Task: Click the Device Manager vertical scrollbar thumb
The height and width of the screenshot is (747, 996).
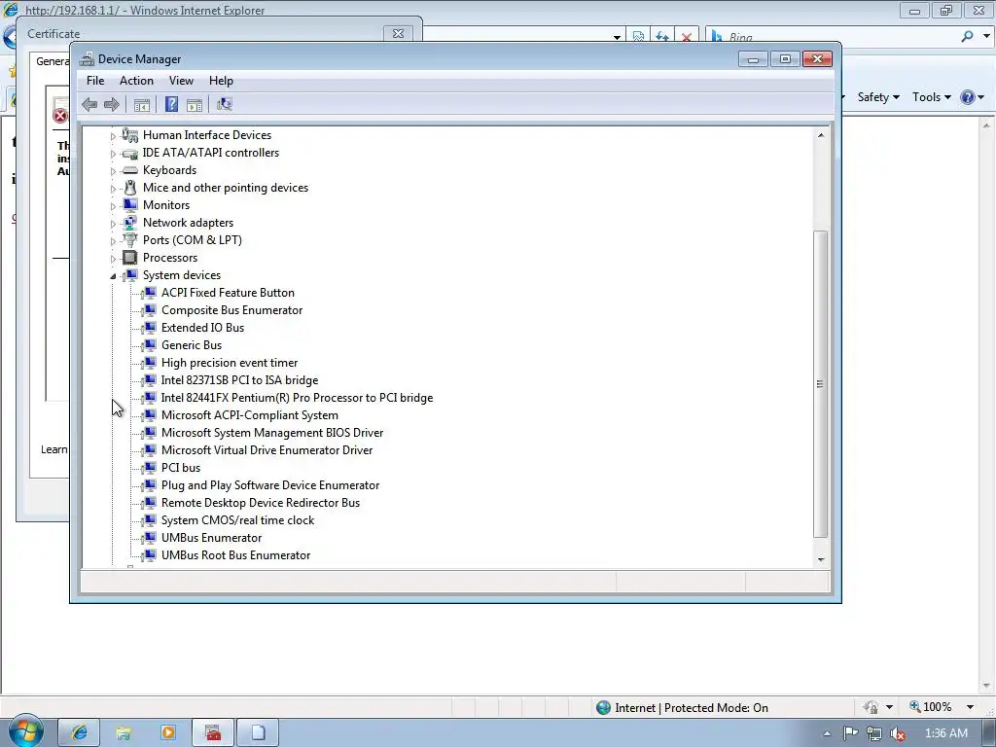Action: (x=821, y=383)
